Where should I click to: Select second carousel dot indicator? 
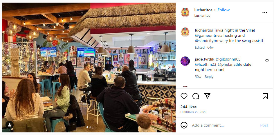coord(90,127)
